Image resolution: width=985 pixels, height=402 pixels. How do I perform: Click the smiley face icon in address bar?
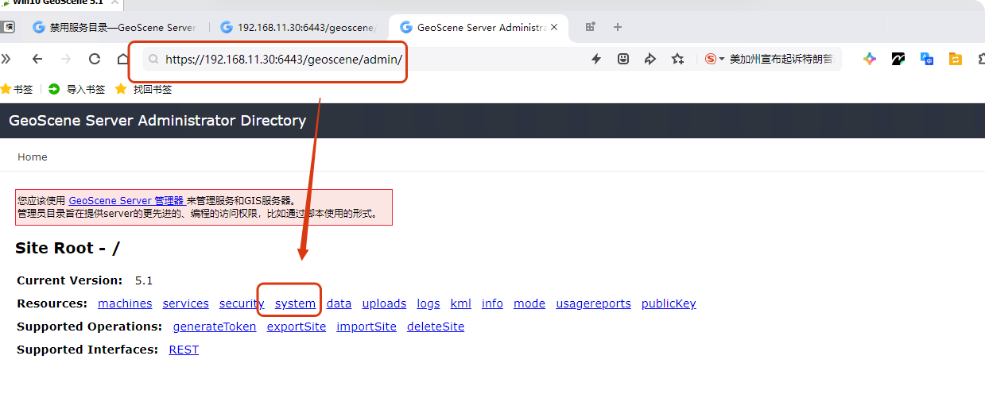coord(624,59)
